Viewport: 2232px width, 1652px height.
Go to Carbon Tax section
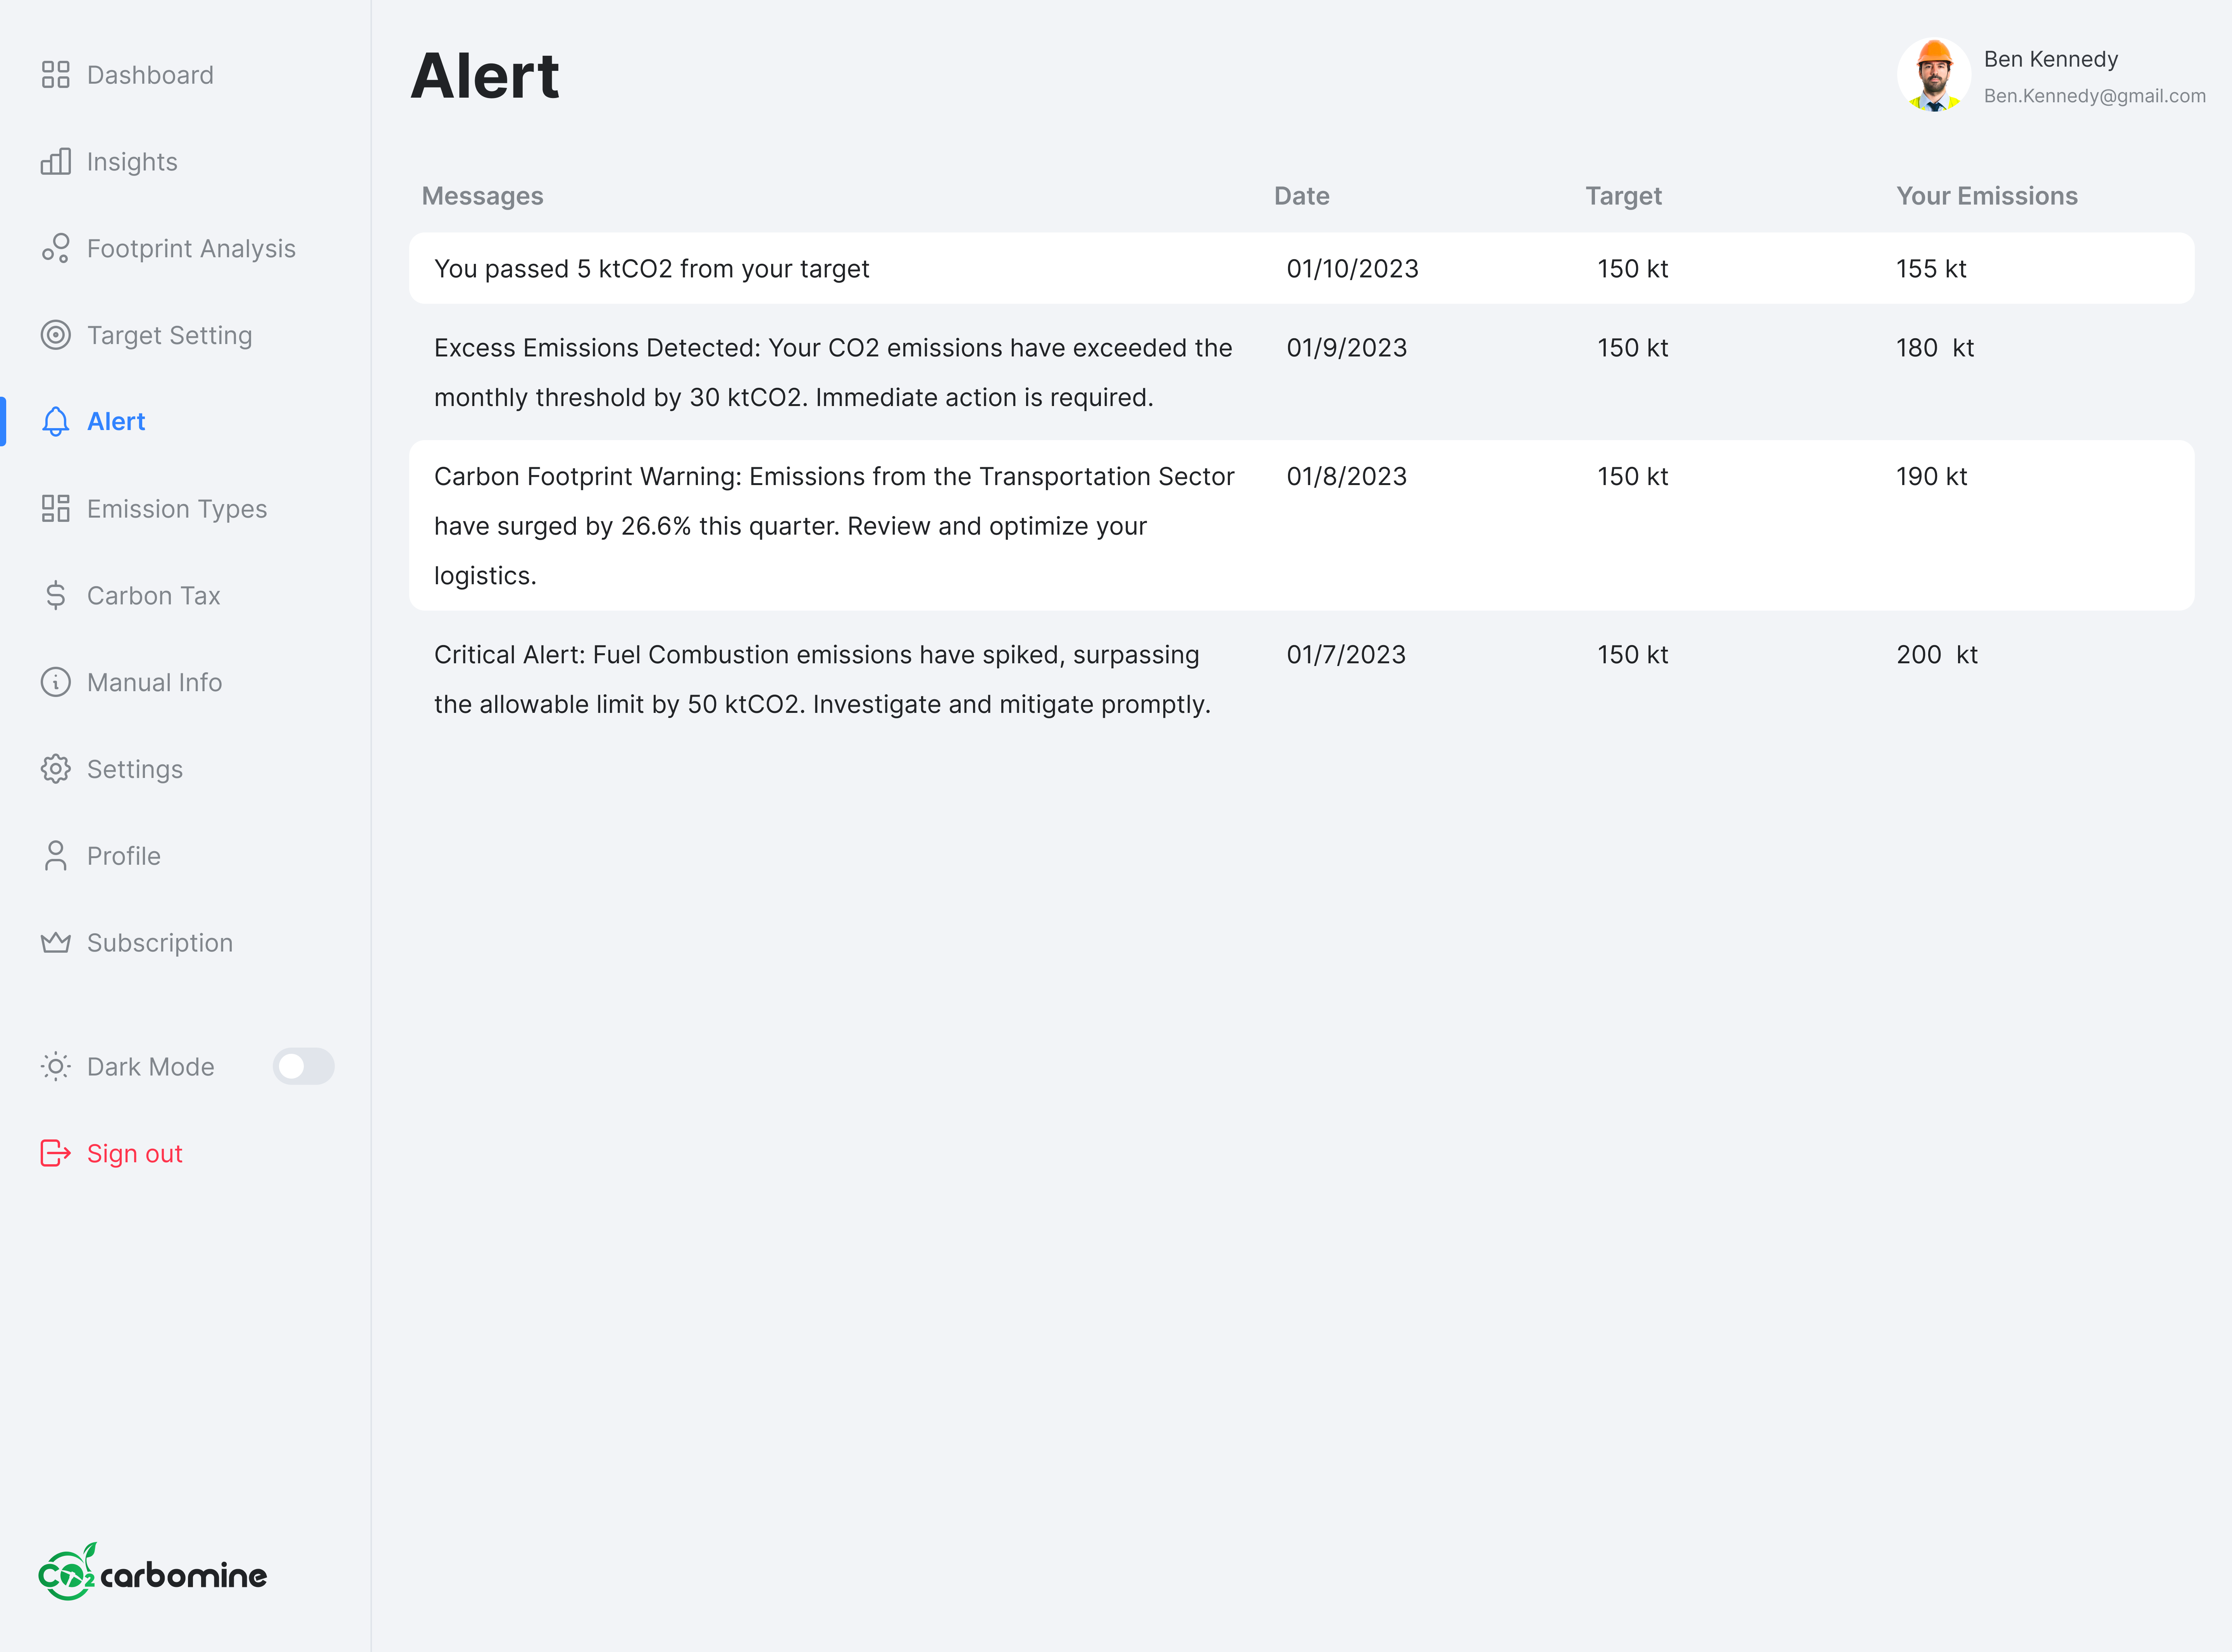pyautogui.click(x=153, y=595)
